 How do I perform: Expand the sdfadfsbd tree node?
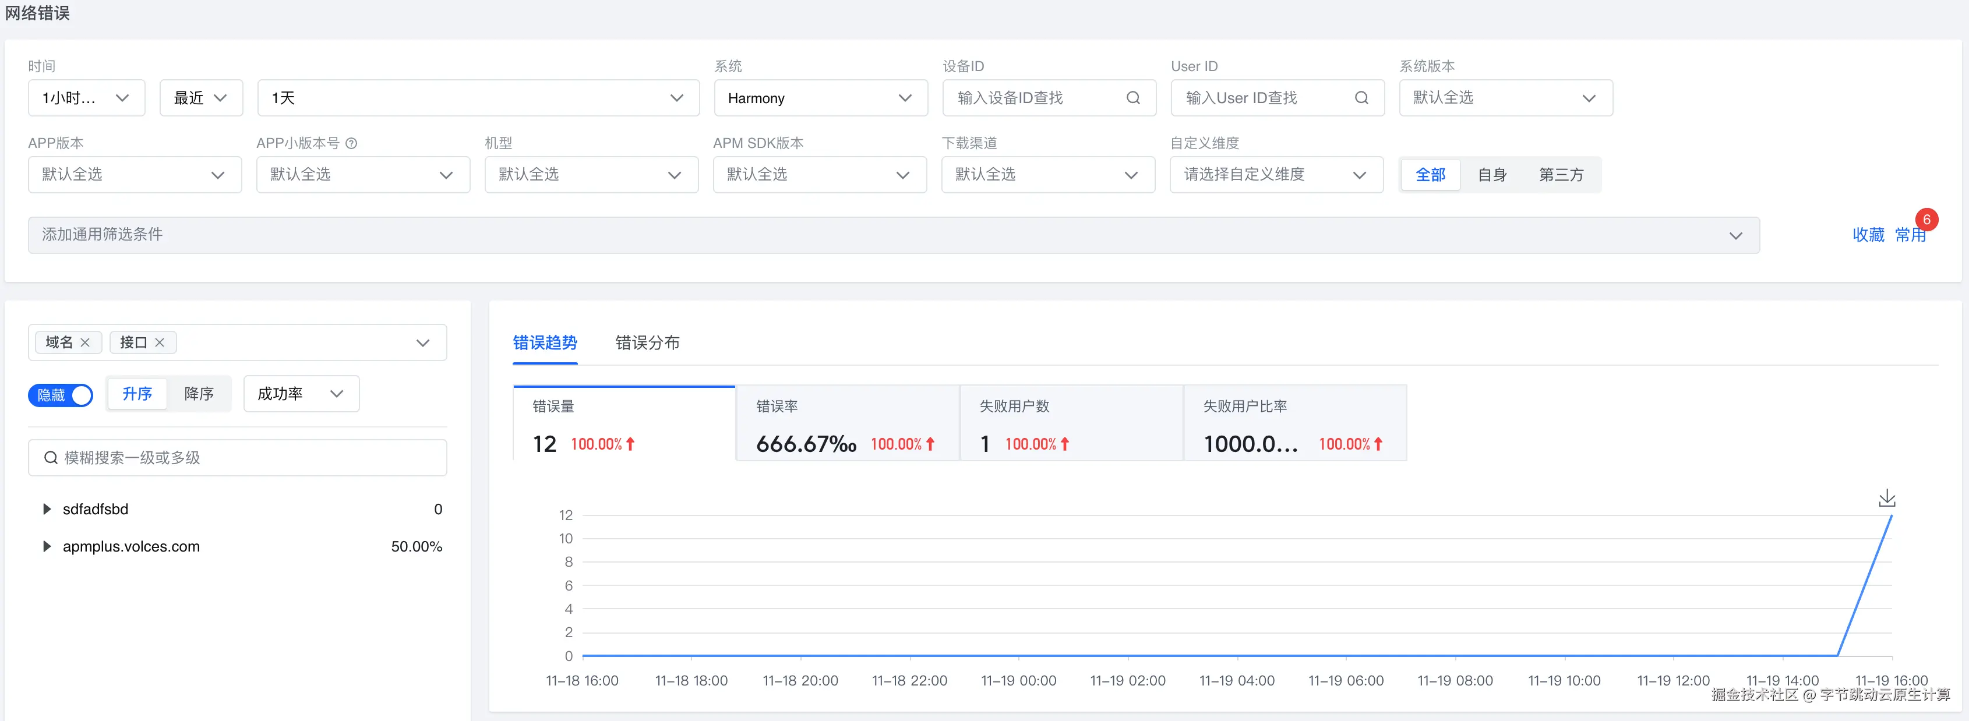click(47, 510)
